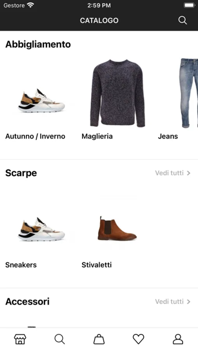Open the account profile tab

pyautogui.click(x=178, y=339)
